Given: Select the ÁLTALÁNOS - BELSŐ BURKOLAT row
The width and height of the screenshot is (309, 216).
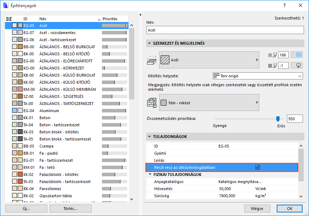Looking at the screenshot, I should point(67,47).
